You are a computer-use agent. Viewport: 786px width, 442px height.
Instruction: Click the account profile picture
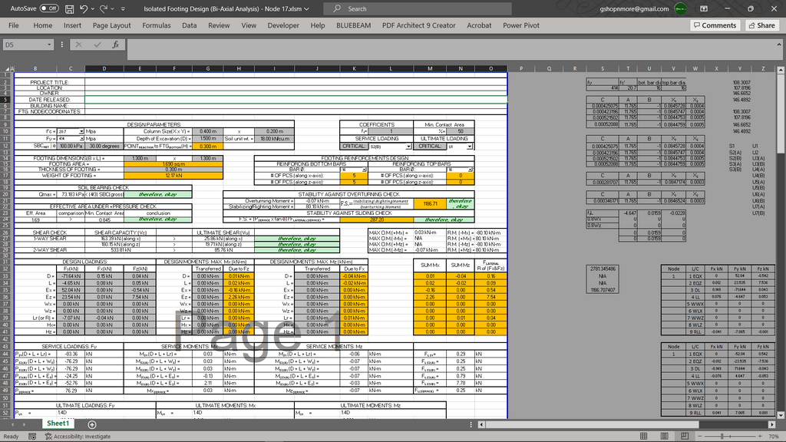click(x=681, y=8)
